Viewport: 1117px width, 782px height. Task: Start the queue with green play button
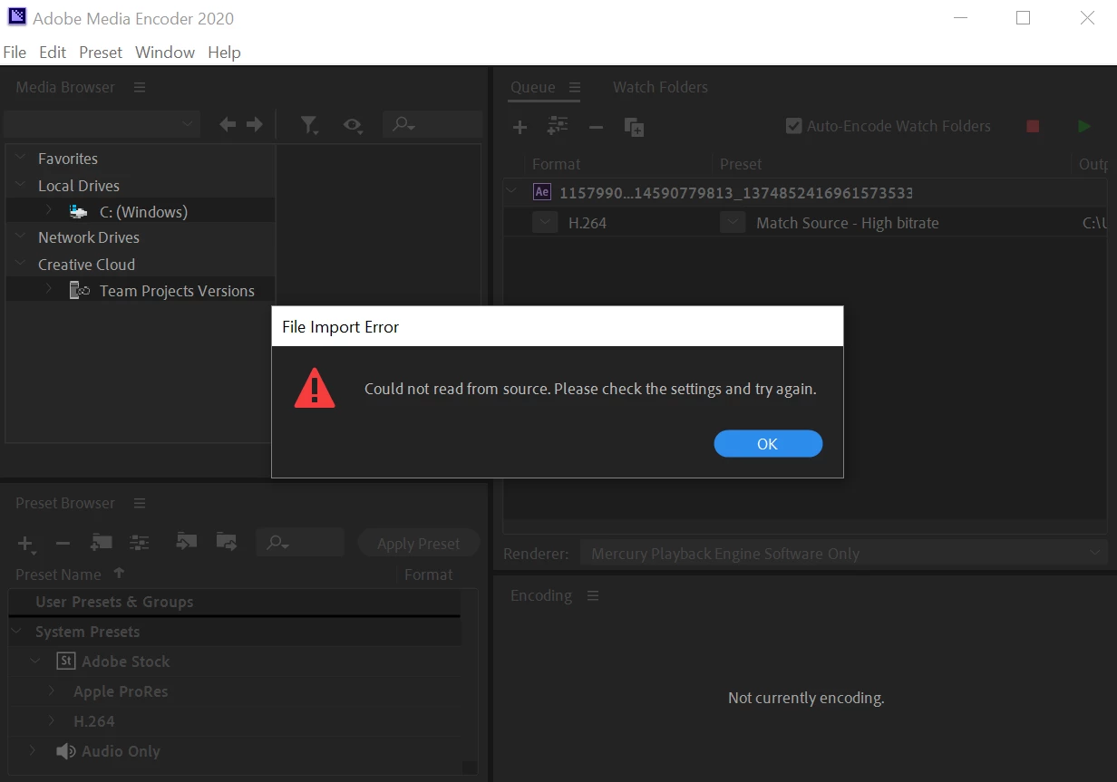(x=1084, y=126)
